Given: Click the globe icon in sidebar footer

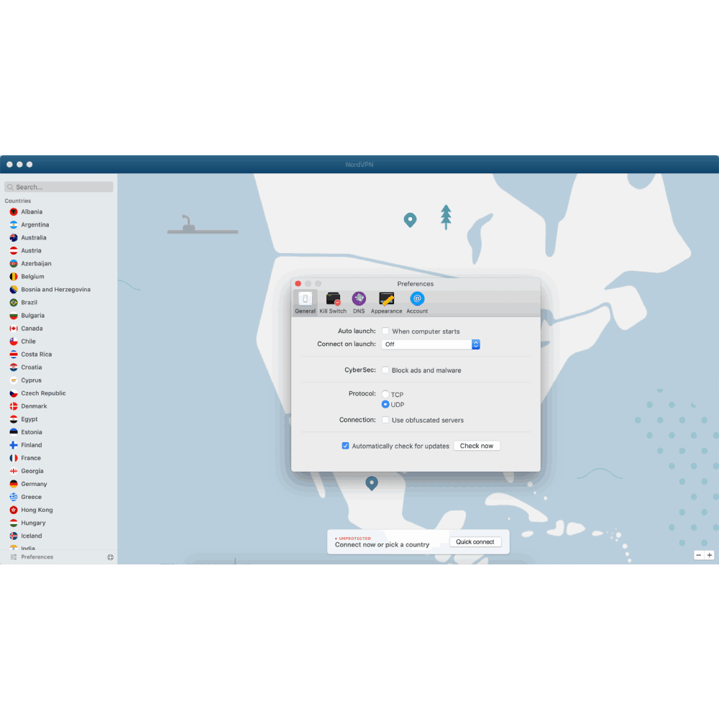Looking at the screenshot, I should click(111, 557).
